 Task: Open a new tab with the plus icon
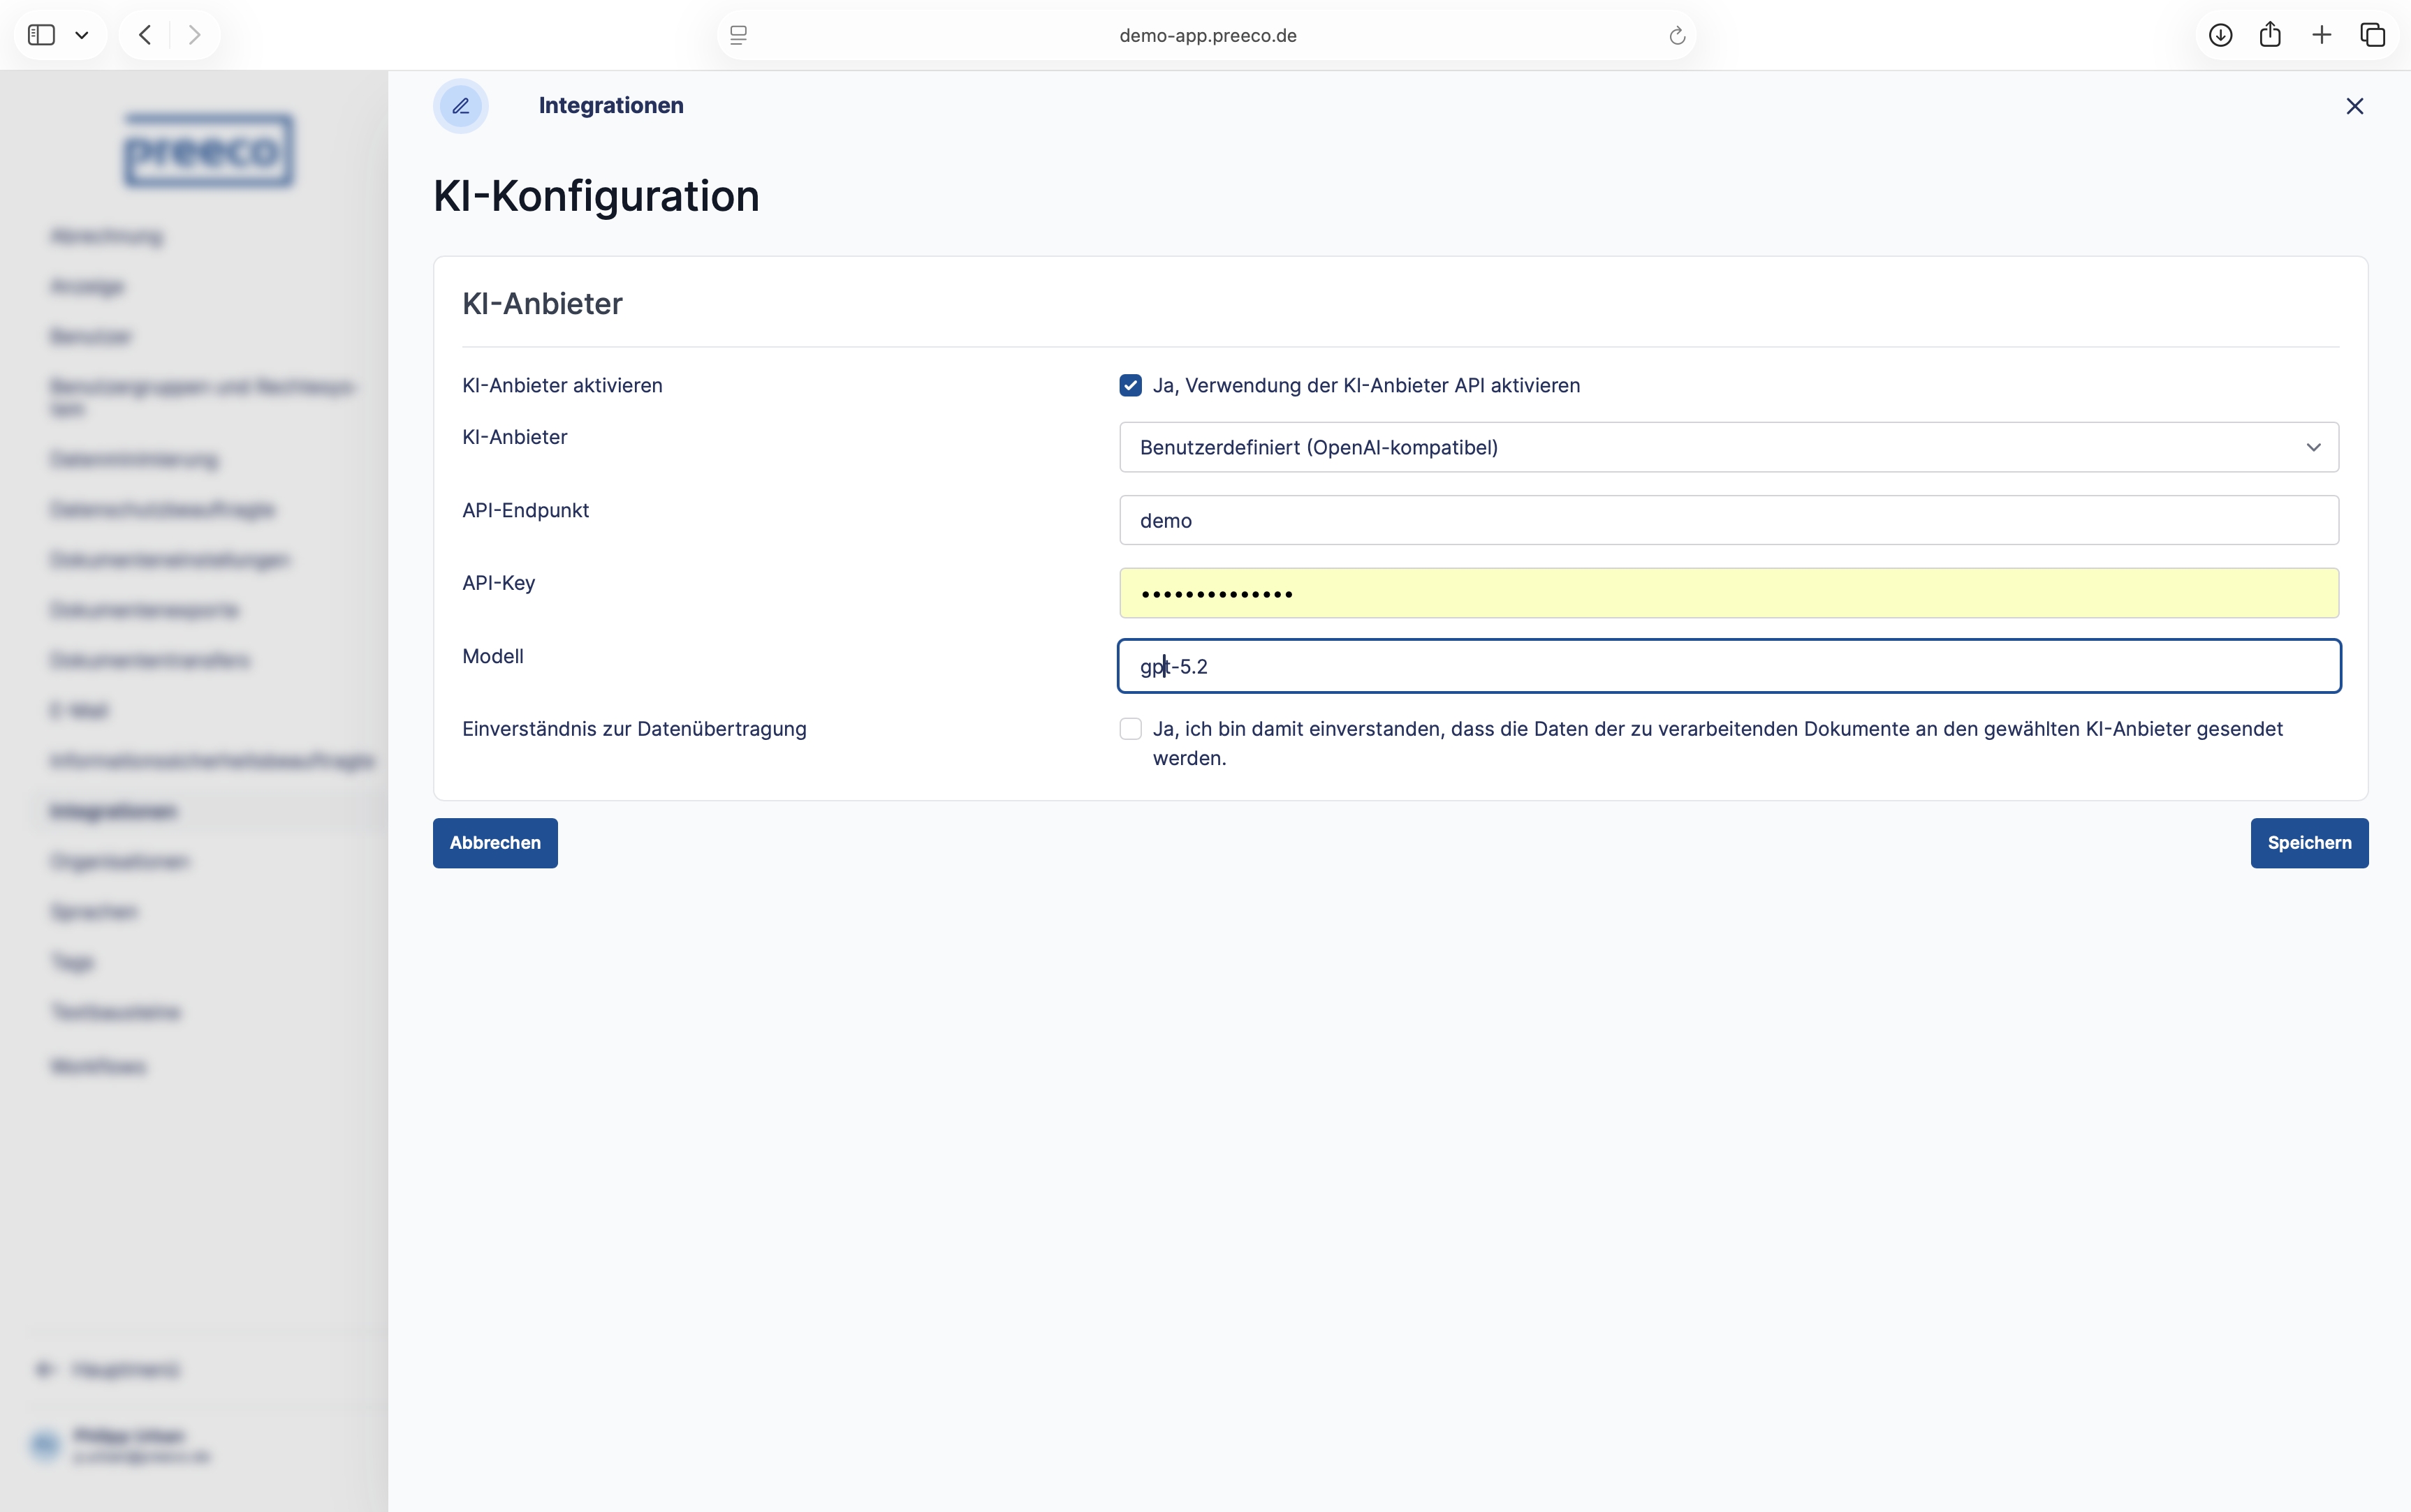[x=2322, y=35]
